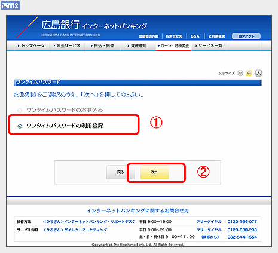Viewport: 278px width, 253px height.
Task: Click サービス内容 row label
Action: tap(28, 230)
